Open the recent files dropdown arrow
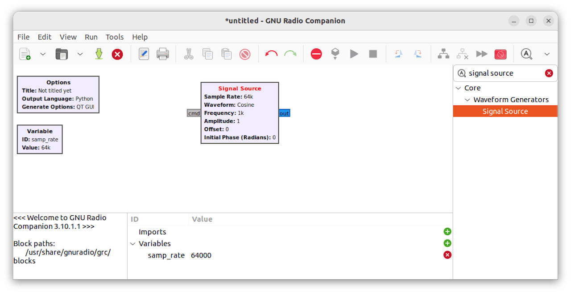571x294 pixels. pos(80,54)
